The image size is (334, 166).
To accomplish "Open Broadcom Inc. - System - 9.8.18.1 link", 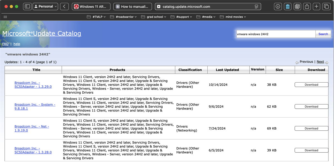I will 35,106.
